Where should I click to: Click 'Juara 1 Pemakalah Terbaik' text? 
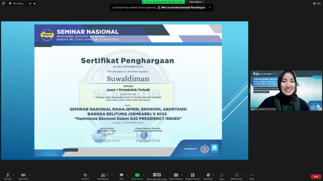pos(128,89)
